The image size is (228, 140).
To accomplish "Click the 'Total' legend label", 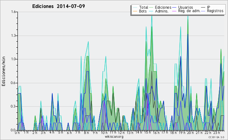I will pyautogui.click(x=144, y=7).
